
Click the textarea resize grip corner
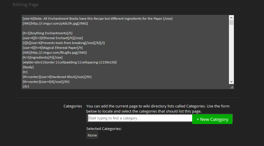click(232, 87)
